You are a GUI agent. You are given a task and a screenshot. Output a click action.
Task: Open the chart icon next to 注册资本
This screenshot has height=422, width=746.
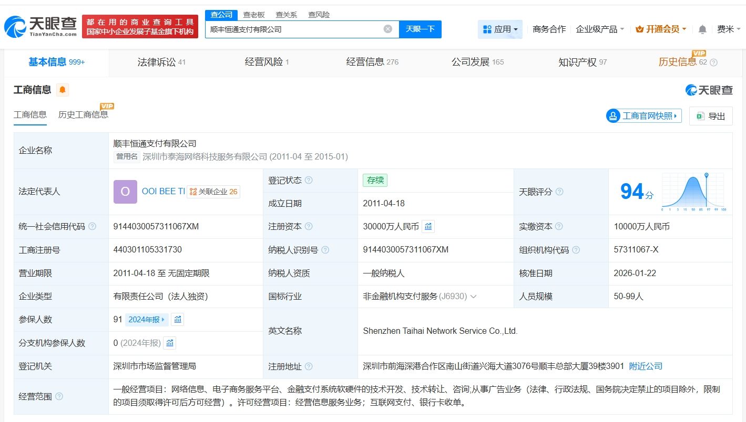pyautogui.click(x=428, y=227)
